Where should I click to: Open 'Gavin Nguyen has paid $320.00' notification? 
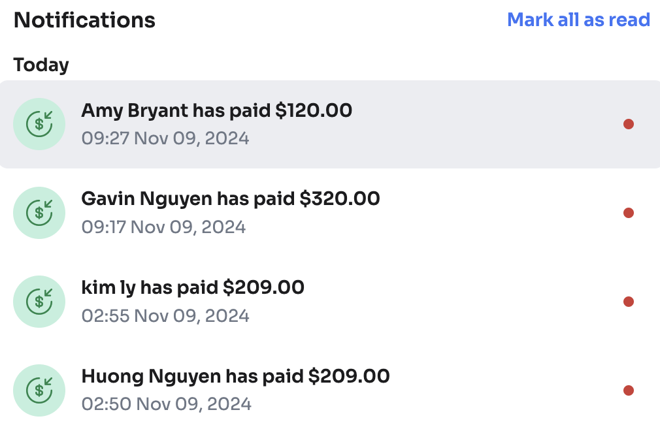tap(230, 198)
